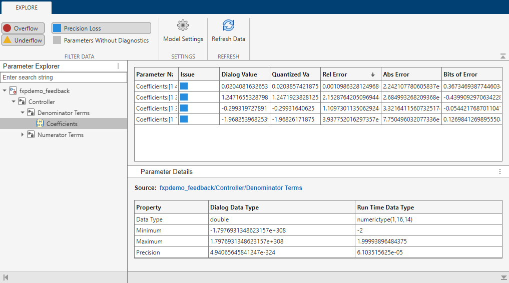Collapse the toolstrip using the top-right arrow
509x283 pixels.
(x=502, y=56)
